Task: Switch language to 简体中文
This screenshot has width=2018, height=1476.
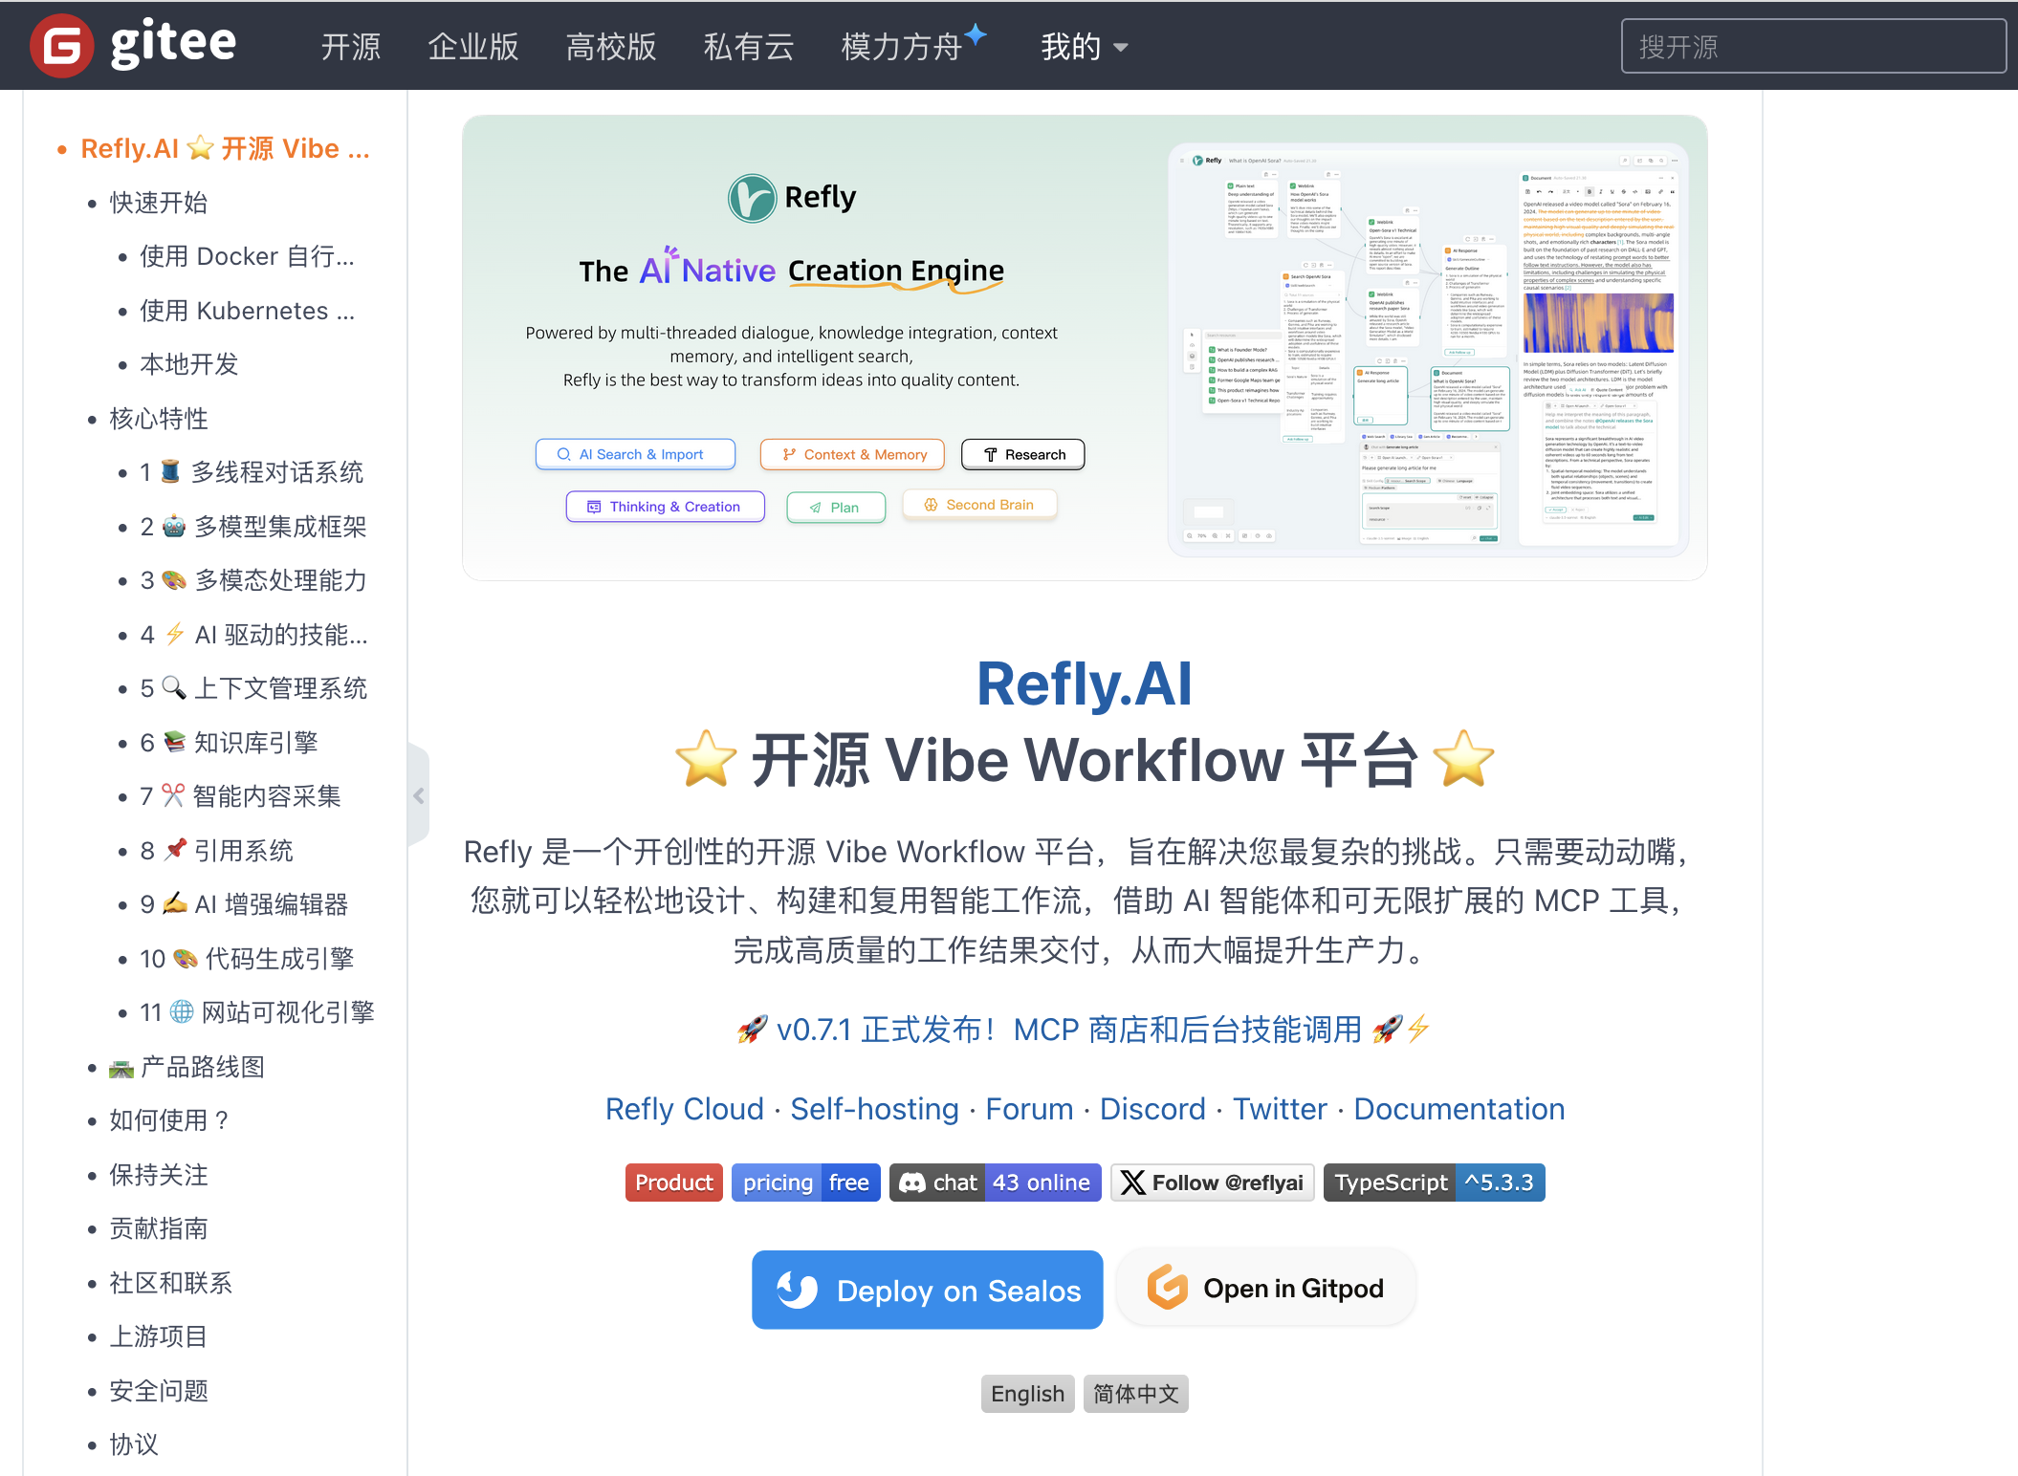Action: [x=1134, y=1393]
